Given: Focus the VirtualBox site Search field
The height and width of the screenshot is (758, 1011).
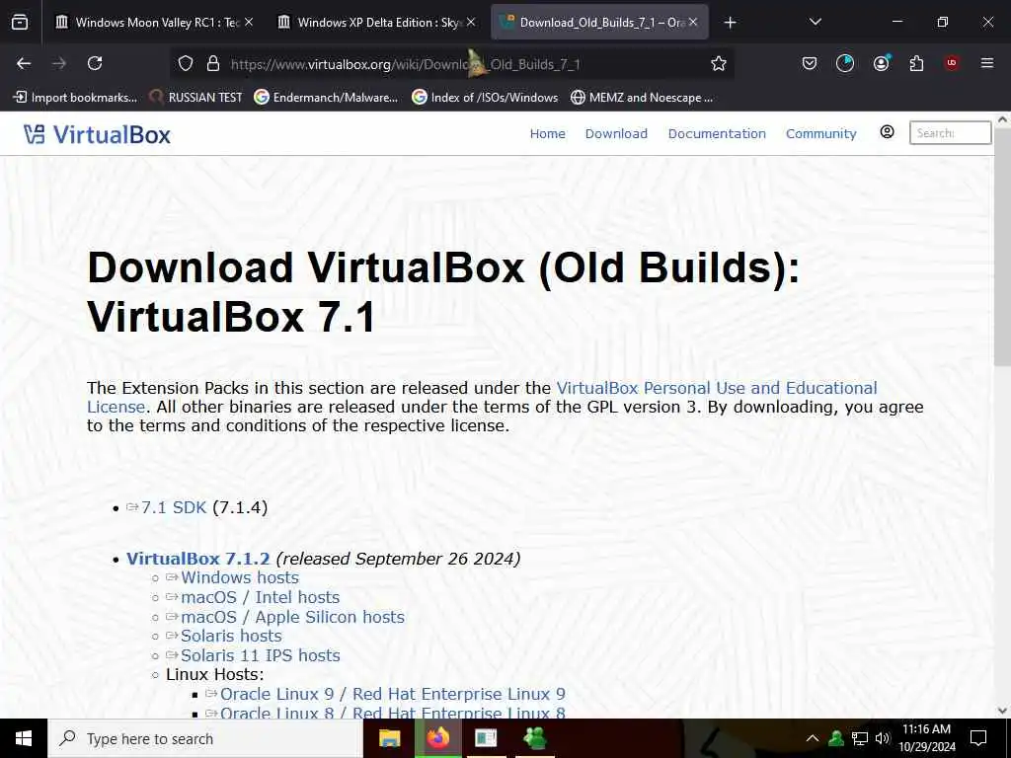Looking at the screenshot, I should 950,133.
